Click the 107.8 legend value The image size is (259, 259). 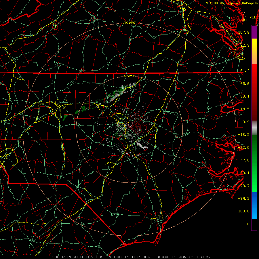tap(244, 32)
